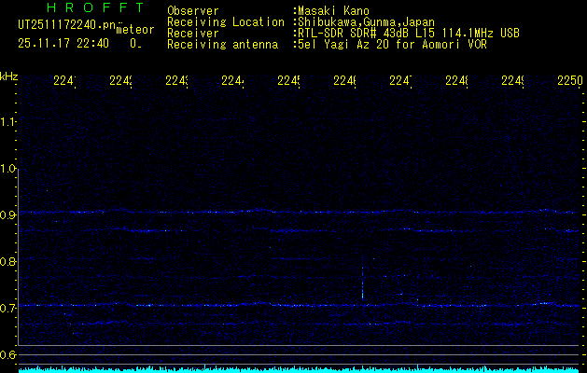Click the 25.11.17 22:40 date stamp
This screenshot has height=373, width=587.
63,42
